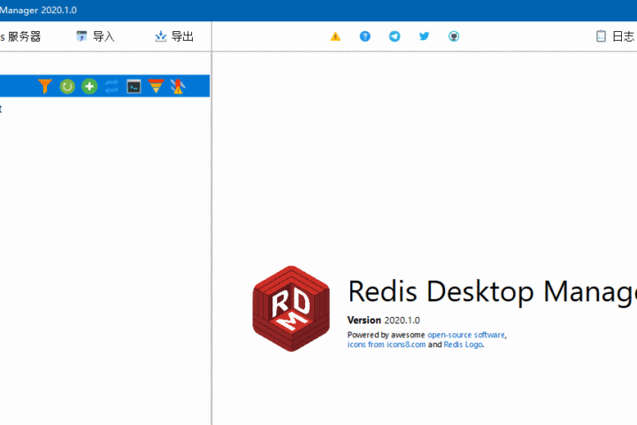Click the orange key filter funnel icon
637x425 pixels.
[45, 86]
